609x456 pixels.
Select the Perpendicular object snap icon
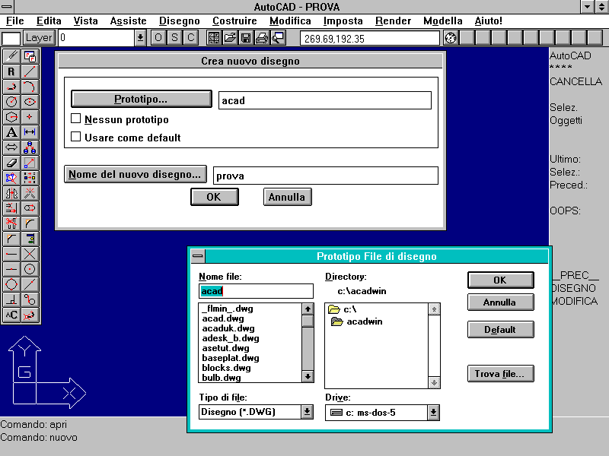[11, 299]
